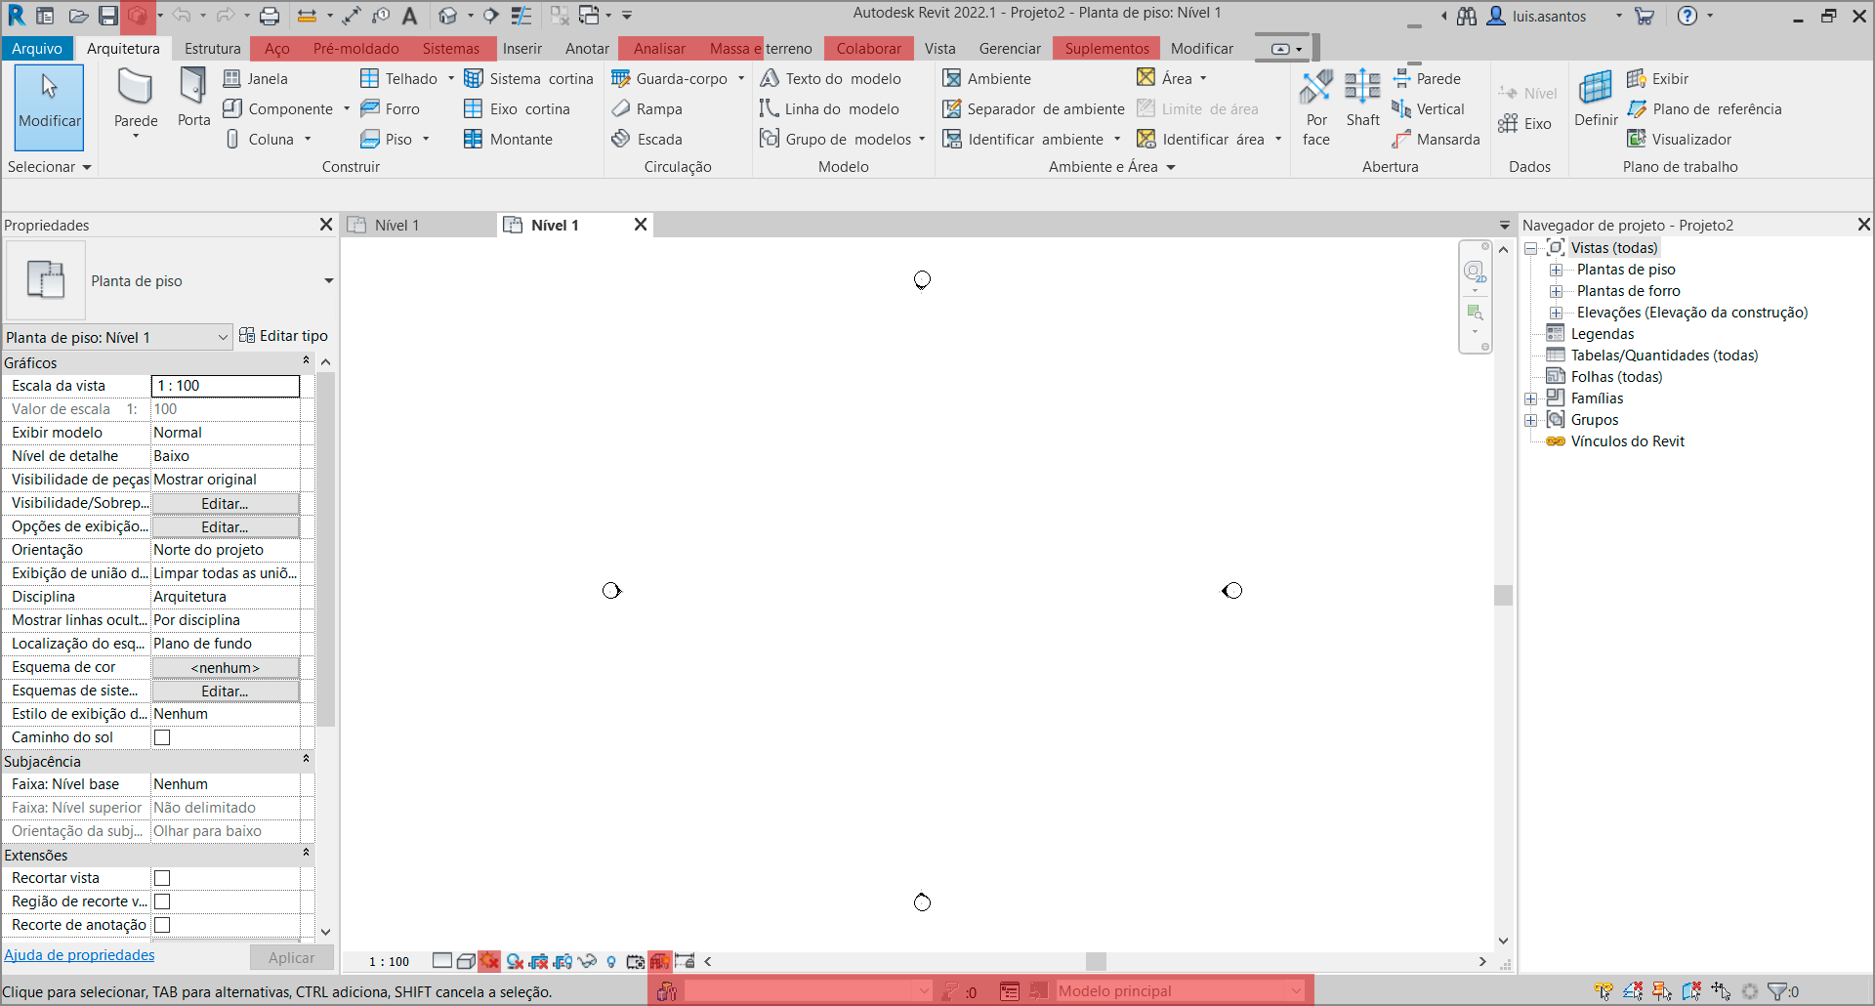Screen dimensions: 1875x1006
Task: Enable the Recortar vista checkbox
Action: coord(161,878)
